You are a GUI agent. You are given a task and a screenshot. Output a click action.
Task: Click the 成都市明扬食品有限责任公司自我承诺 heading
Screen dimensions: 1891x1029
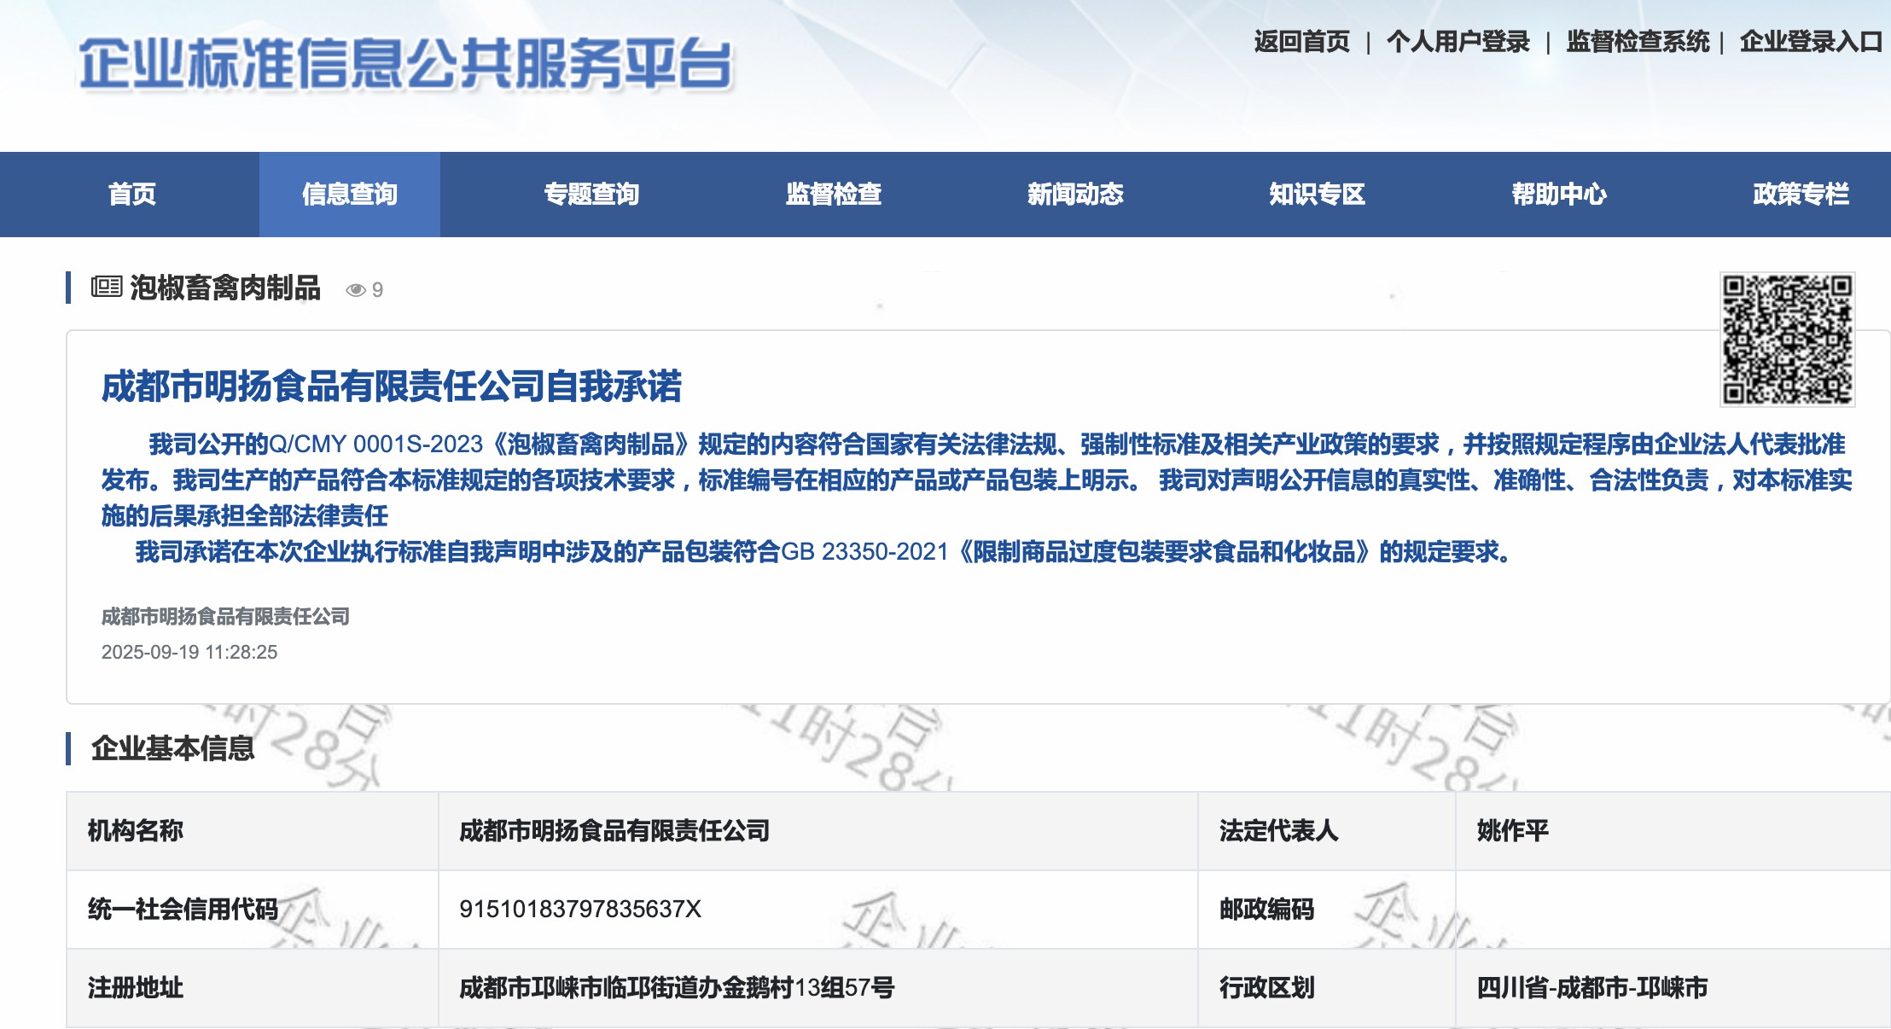(x=391, y=387)
